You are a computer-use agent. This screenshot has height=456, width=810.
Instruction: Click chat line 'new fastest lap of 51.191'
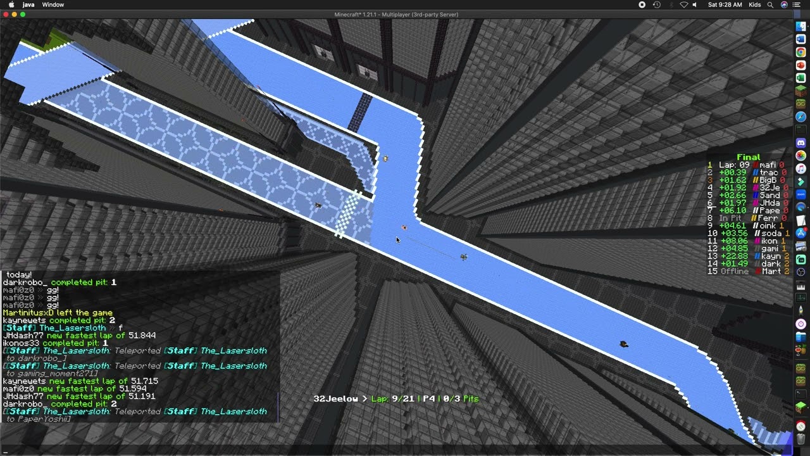pyautogui.click(x=101, y=396)
